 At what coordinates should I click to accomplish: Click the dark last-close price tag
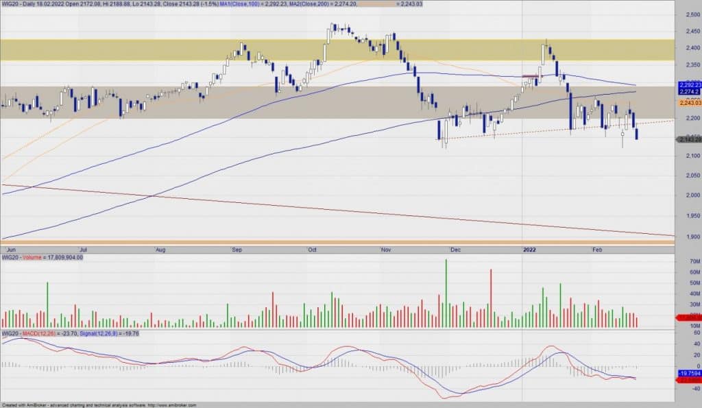point(688,140)
